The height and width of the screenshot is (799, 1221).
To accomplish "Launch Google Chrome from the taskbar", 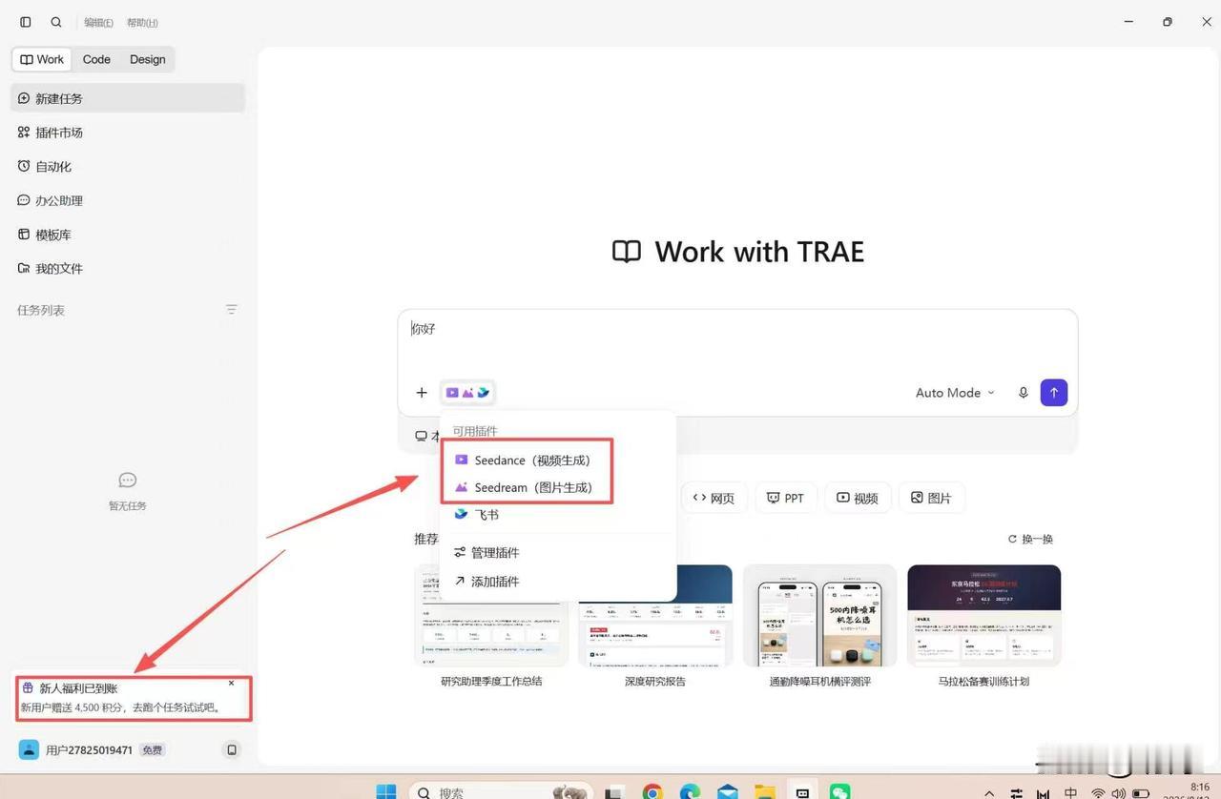I will (652, 792).
